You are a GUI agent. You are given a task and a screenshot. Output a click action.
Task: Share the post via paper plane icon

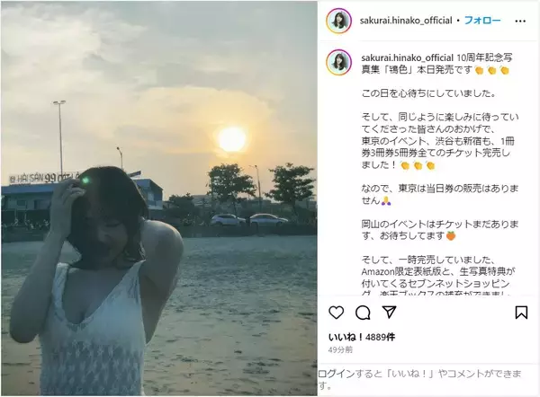point(390,312)
